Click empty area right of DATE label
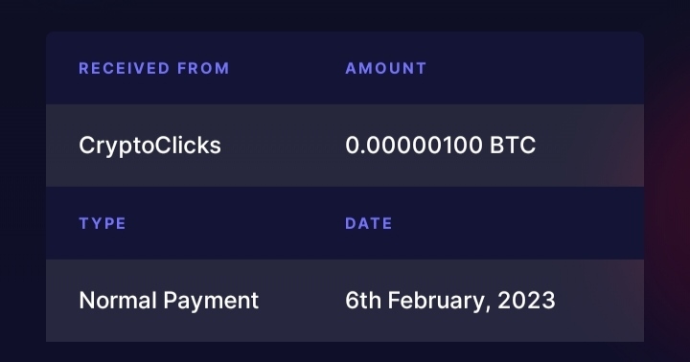690x362 pixels. pyautogui.click(x=517, y=223)
